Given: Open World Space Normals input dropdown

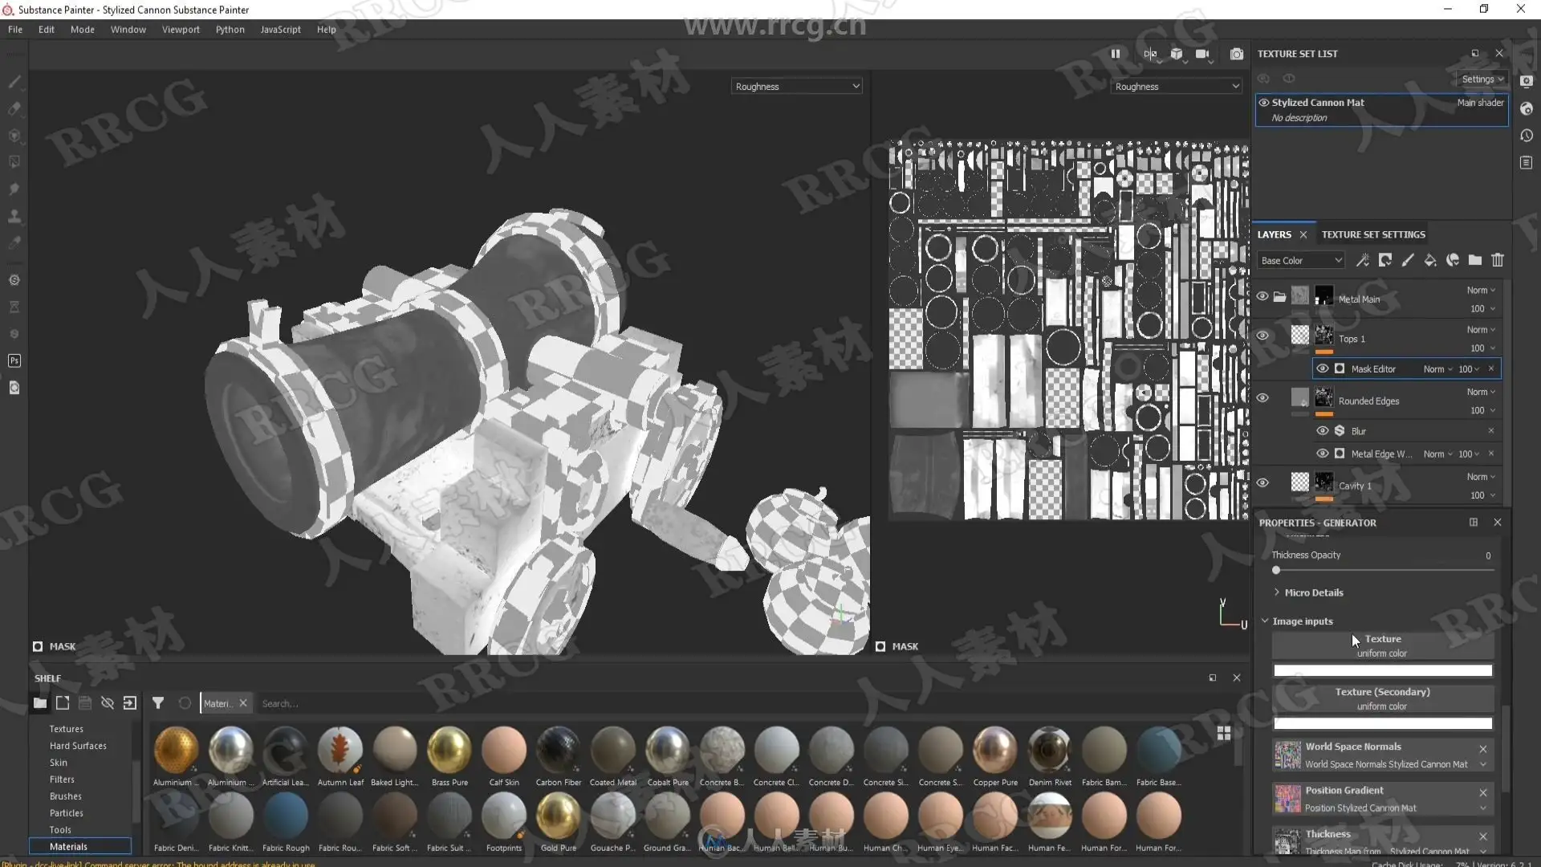Looking at the screenshot, I should pos(1482,765).
